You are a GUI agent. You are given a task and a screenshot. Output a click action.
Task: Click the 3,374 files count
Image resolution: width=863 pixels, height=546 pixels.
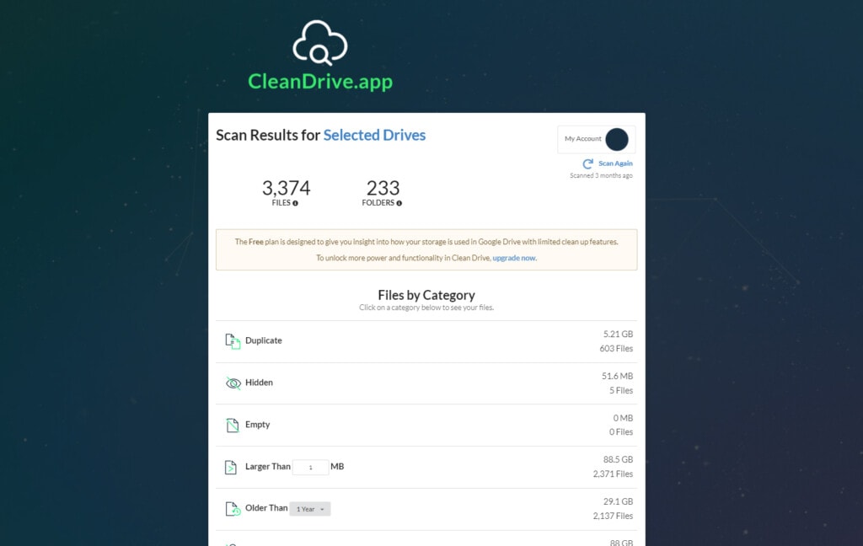[x=287, y=188]
